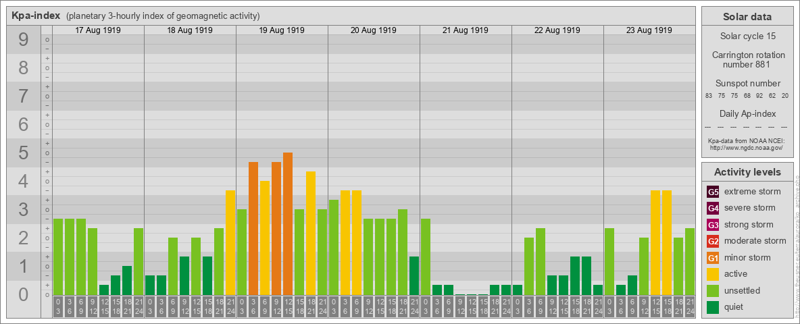
Task: Click the 'Activity levels' panel heading
Action: (747, 172)
